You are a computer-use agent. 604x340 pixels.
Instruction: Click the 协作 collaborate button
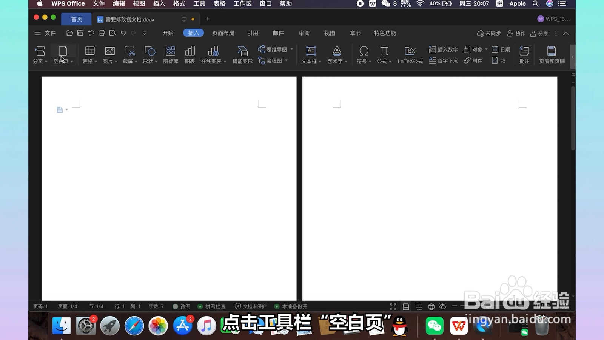point(516,33)
